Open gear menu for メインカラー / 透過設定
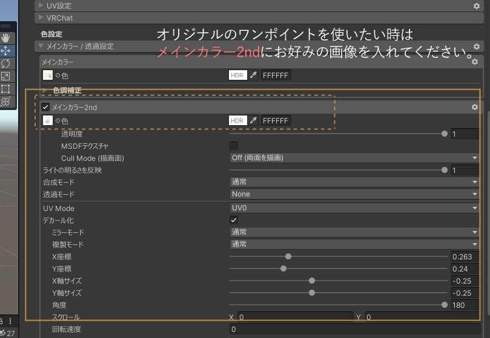This screenshot has width=490, height=338. click(476, 47)
